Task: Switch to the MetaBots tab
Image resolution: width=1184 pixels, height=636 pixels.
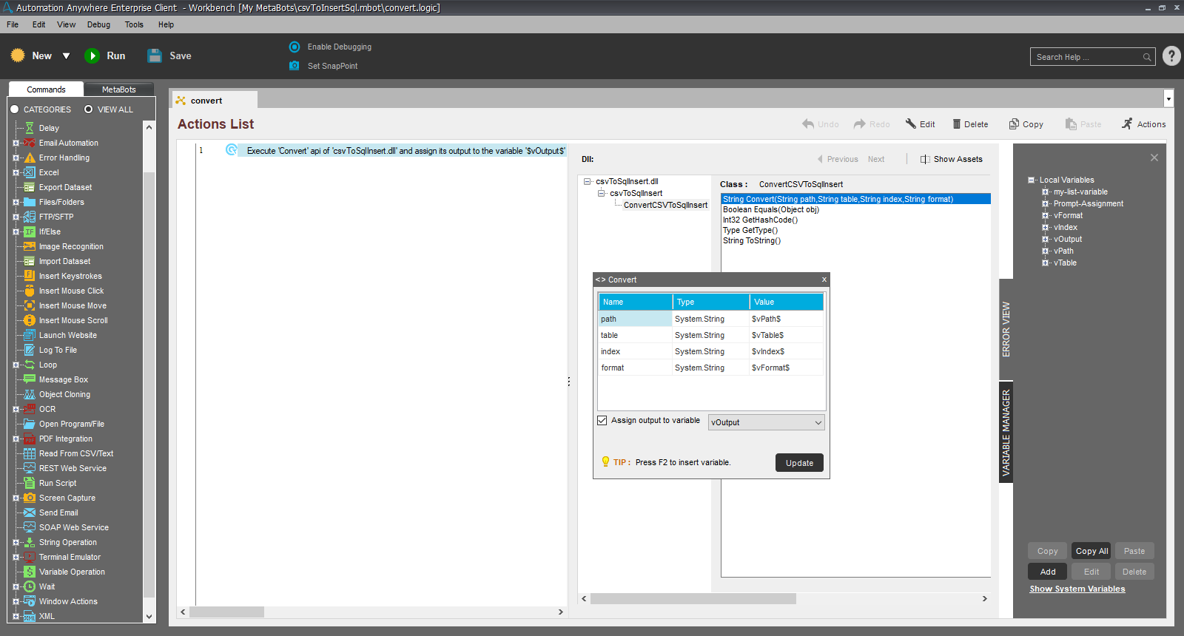Action: click(119, 89)
